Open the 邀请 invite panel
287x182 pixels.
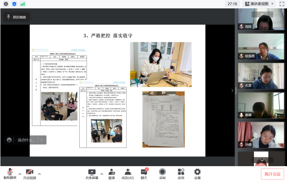point(111,174)
